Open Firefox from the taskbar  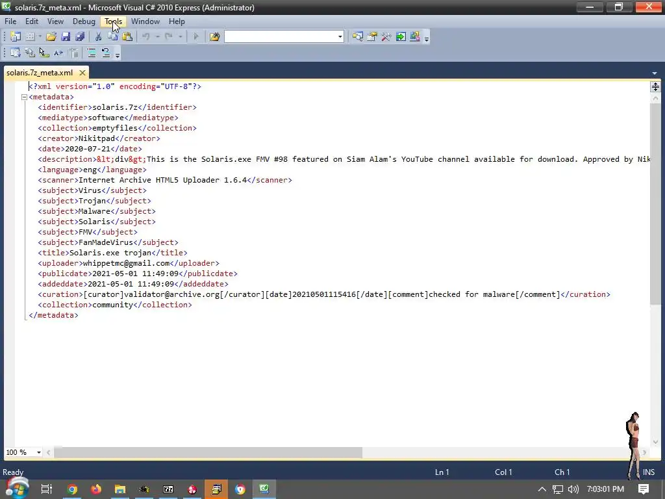point(96,489)
